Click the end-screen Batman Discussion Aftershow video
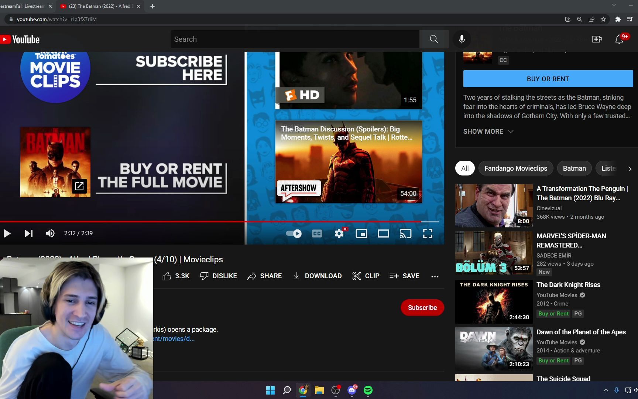The image size is (638, 399). [349, 161]
